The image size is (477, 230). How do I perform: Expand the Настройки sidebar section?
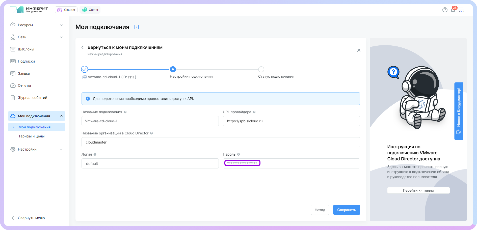pyautogui.click(x=61, y=149)
